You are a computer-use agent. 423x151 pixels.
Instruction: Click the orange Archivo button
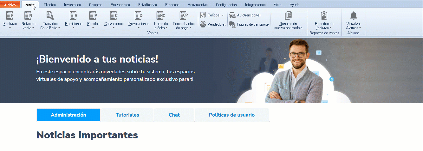pos(10,5)
